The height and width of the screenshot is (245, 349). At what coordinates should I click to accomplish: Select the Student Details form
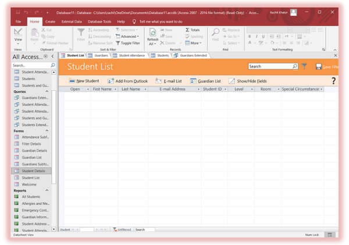pyautogui.click(x=31, y=171)
